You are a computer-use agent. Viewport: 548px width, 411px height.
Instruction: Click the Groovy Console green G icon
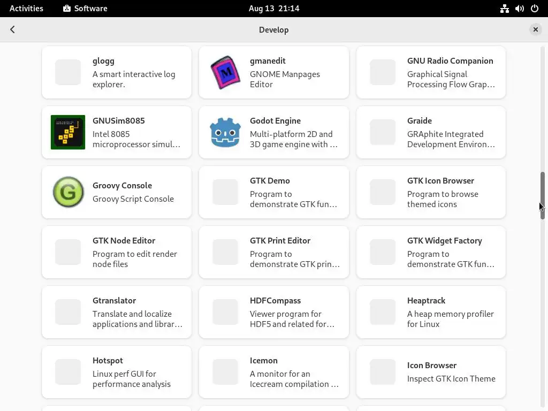click(68, 192)
